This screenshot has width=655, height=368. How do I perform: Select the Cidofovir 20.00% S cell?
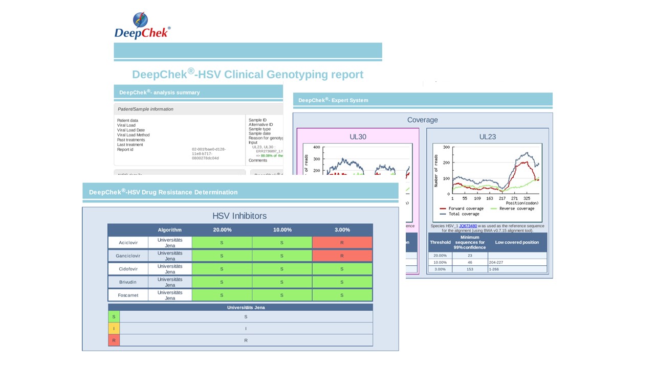[222, 269]
